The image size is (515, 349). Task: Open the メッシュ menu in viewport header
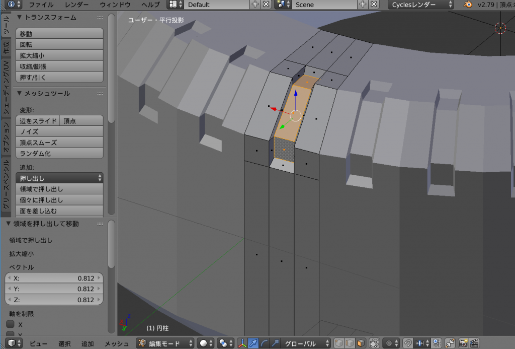(117, 343)
